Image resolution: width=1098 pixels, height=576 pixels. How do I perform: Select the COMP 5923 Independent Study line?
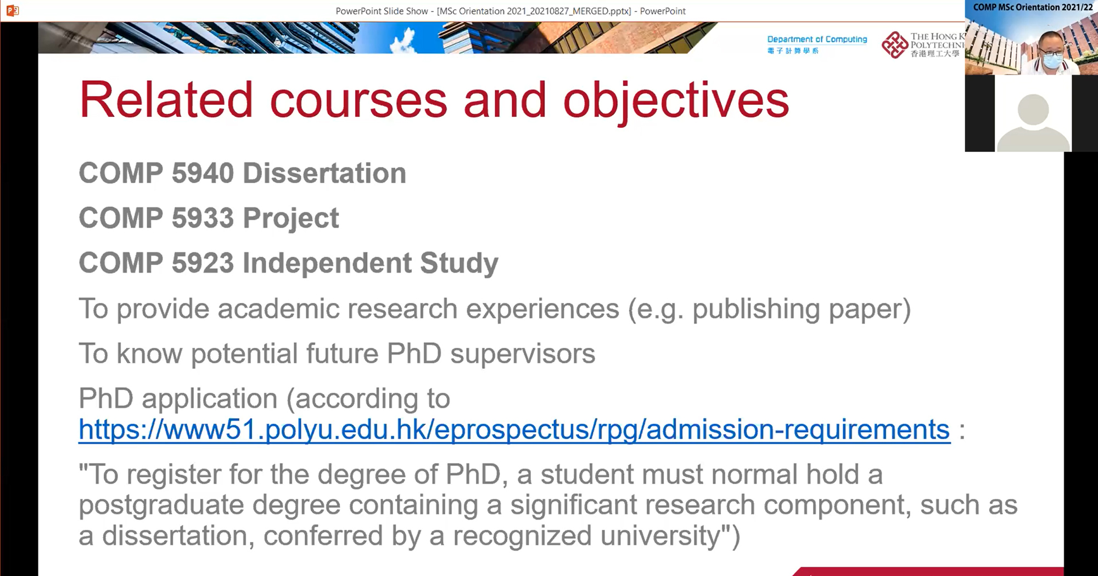288,263
